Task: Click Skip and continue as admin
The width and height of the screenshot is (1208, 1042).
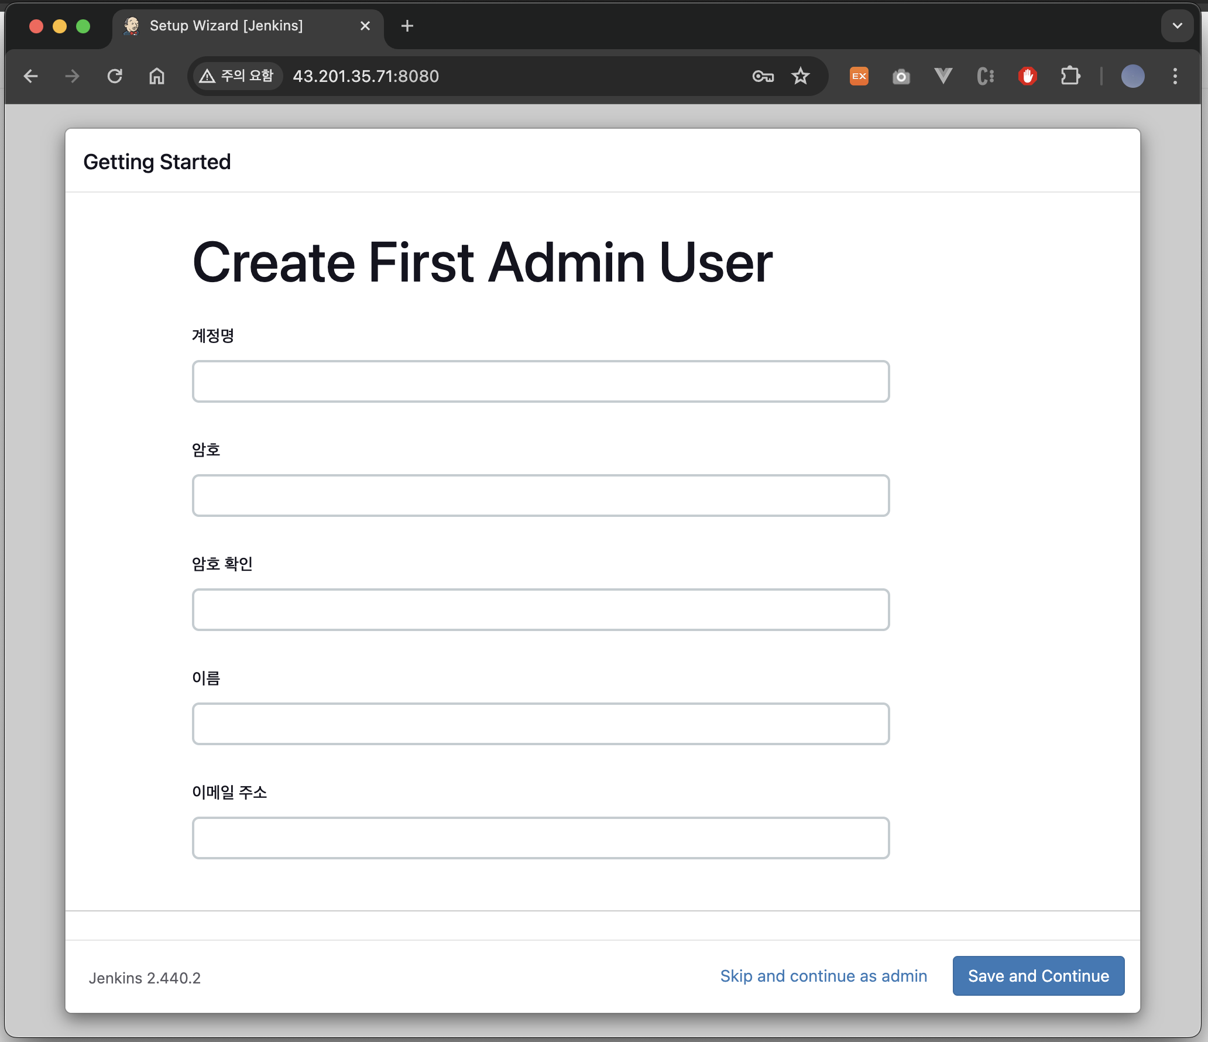Action: (x=823, y=976)
